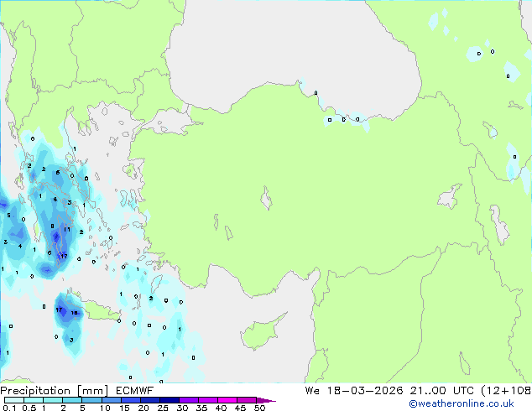Click the legend scale value '0.1'
532x411 pixels.
(9, 408)
